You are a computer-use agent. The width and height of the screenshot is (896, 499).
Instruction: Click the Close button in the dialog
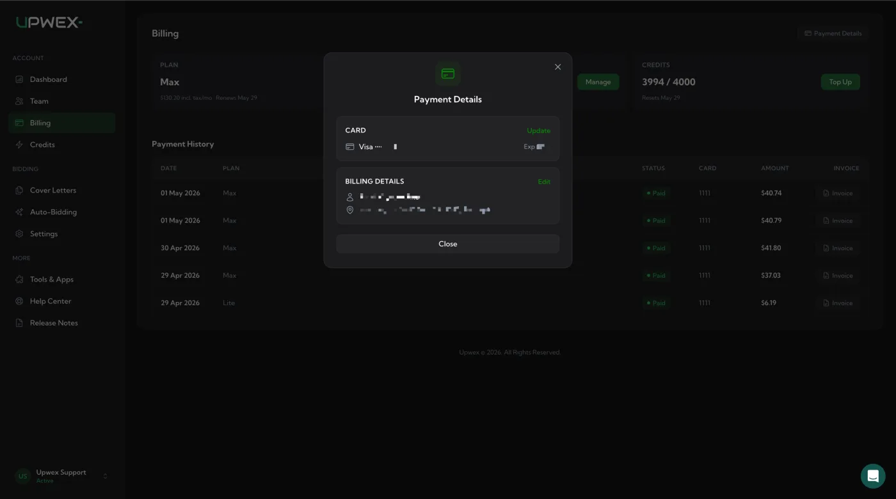[x=448, y=244]
